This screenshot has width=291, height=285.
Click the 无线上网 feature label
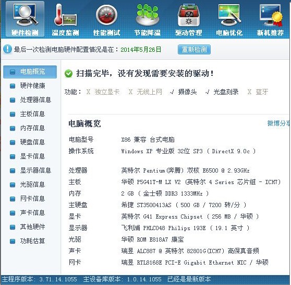[149, 92]
